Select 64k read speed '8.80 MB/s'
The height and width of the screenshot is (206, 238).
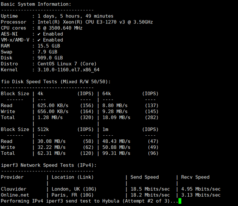coord(115,106)
